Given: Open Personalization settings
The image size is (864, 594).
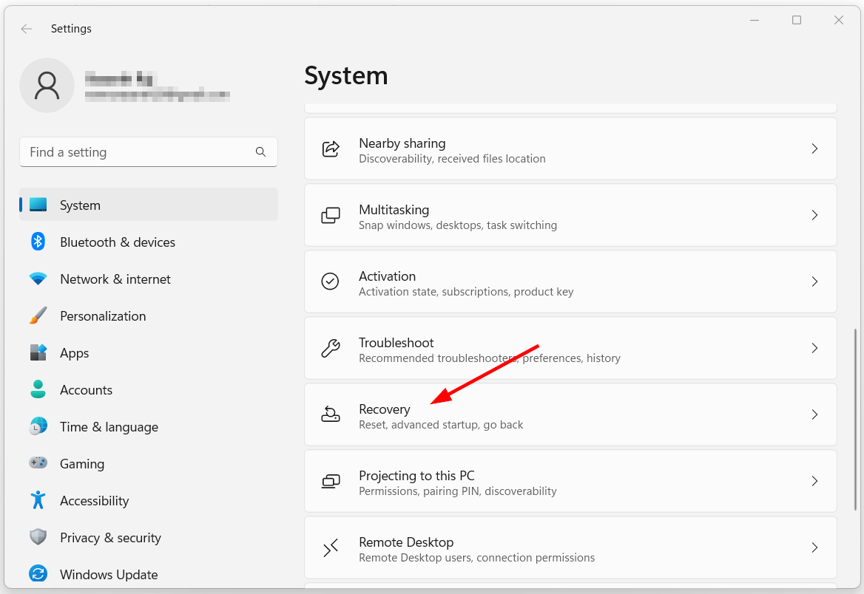Looking at the screenshot, I should click(149, 315).
